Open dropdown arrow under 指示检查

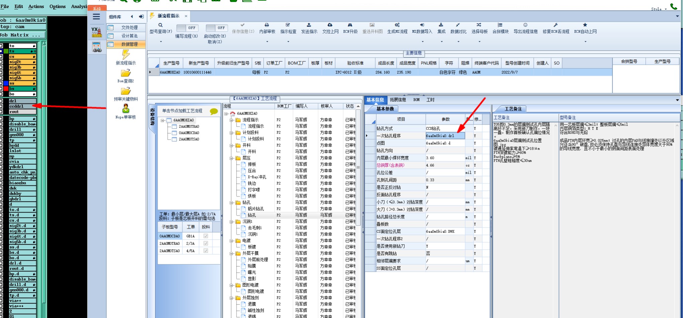pyautogui.click(x=288, y=42)
